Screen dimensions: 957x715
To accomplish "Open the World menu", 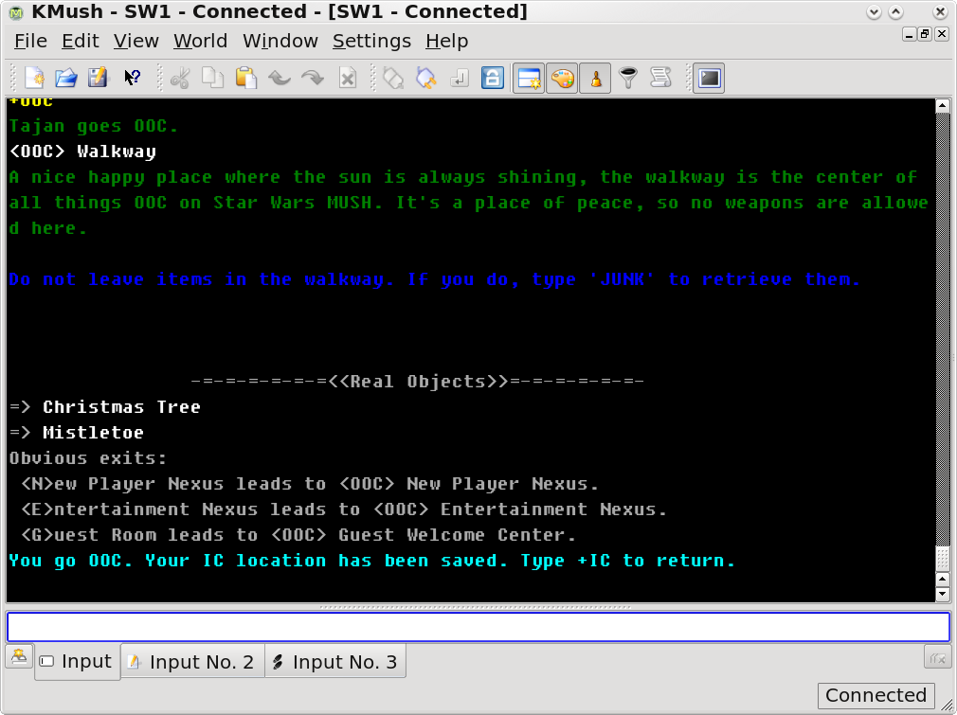I will 200,41.
